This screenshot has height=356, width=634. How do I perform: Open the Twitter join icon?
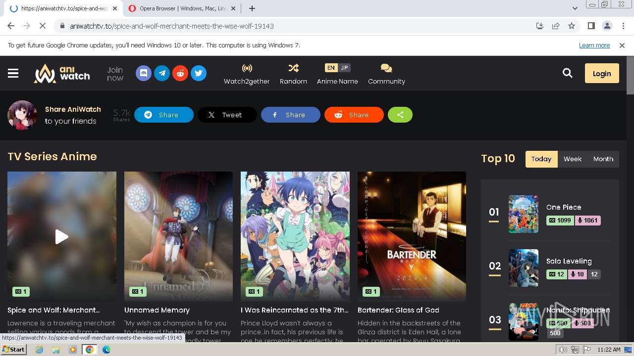coord(199,73)
